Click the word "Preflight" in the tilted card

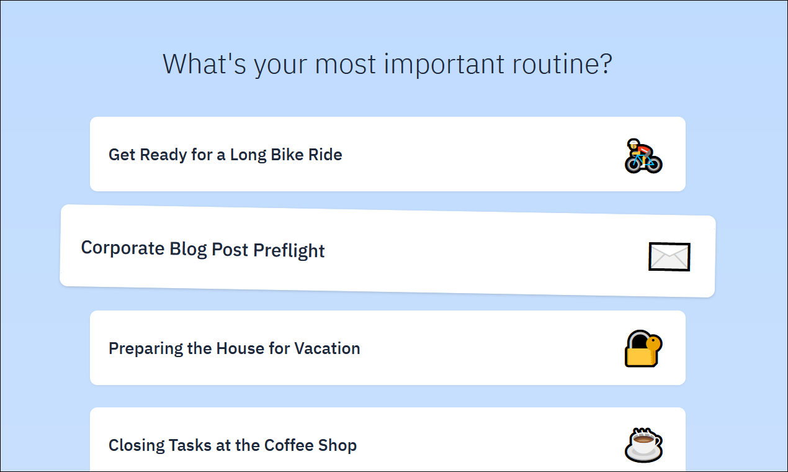289,251
